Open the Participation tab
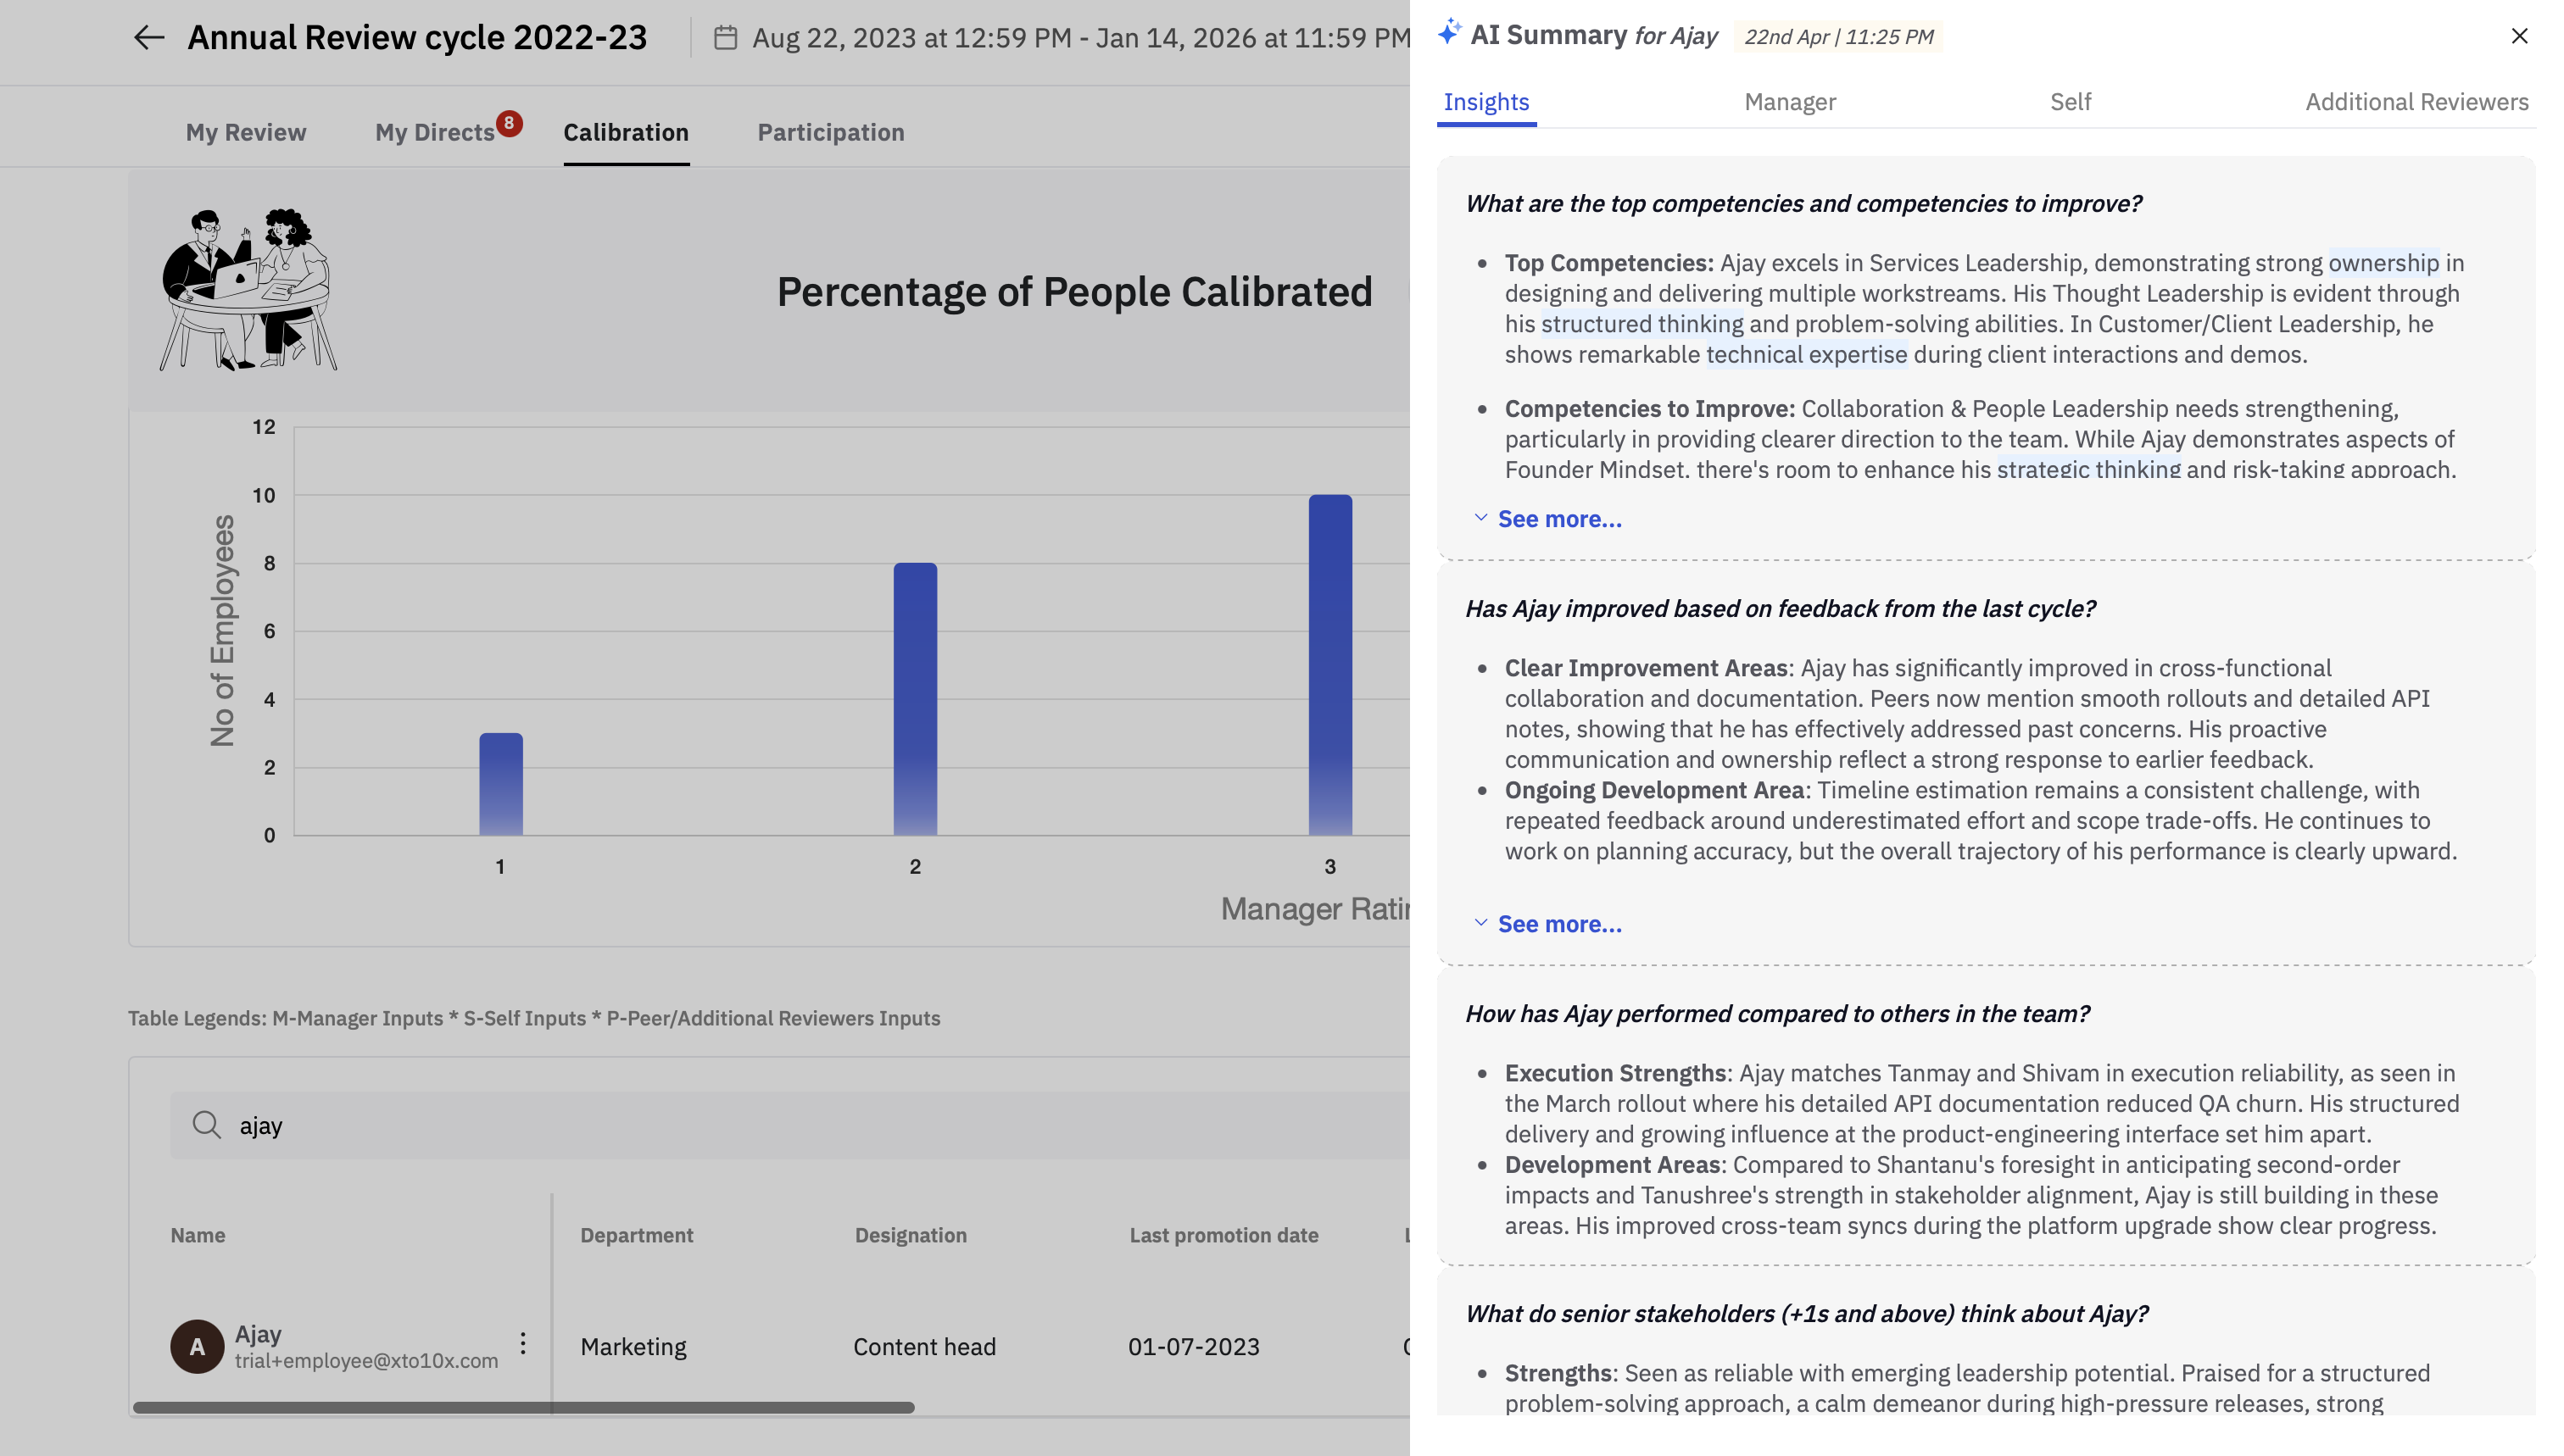Viewport: 2564px width, 1456px height. (x=830, y=132)
